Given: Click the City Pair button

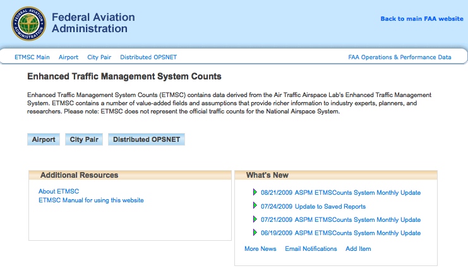Looking at the screenshot, I should 84,139.
